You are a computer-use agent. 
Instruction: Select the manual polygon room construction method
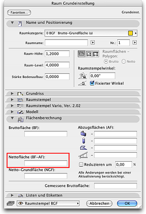point(81,54)
